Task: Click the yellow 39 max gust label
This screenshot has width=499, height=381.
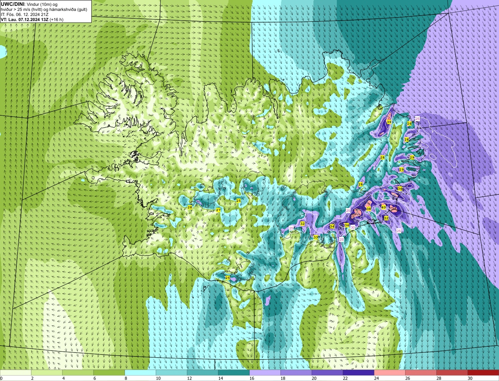Action: click(389, 122)
